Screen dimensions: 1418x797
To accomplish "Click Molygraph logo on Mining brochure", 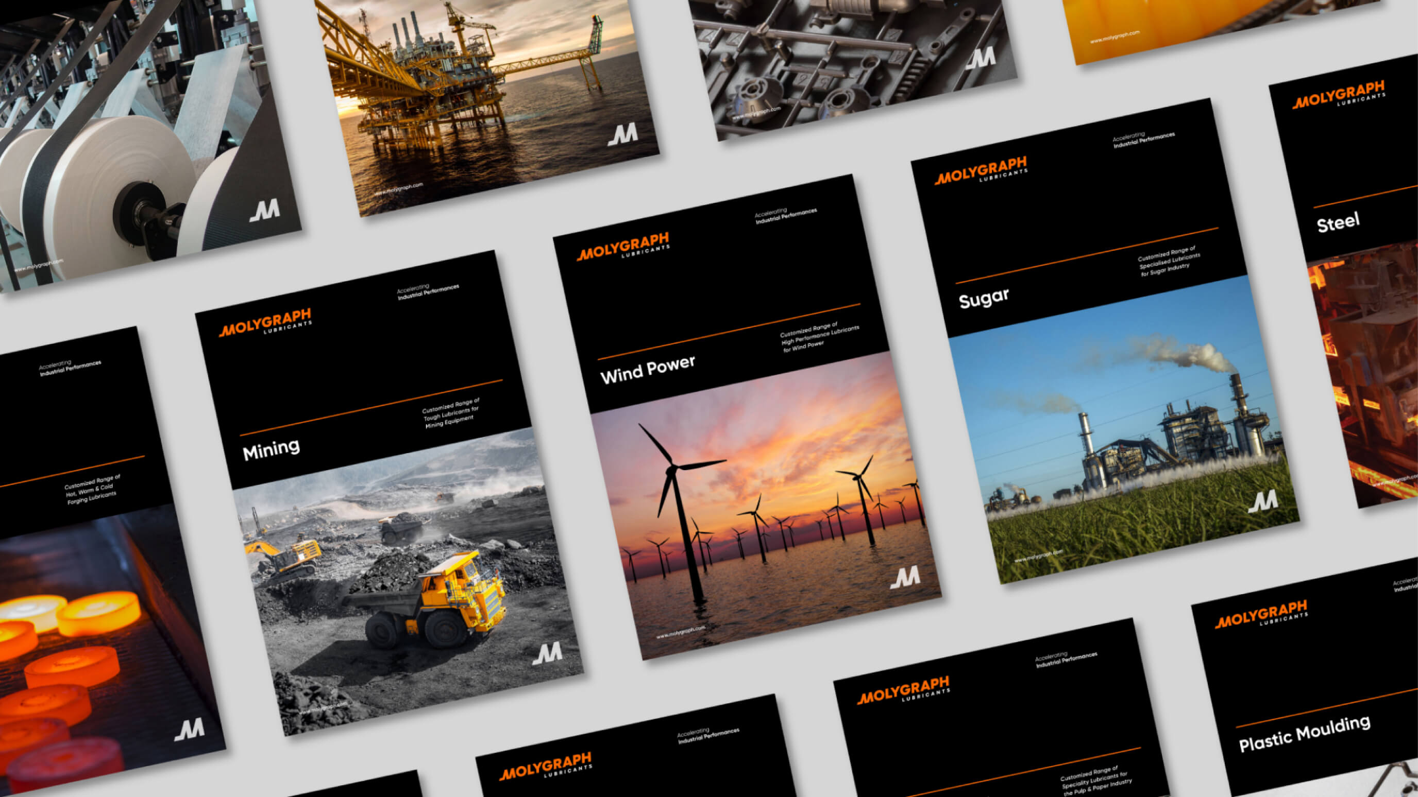I will pos(265,322).
